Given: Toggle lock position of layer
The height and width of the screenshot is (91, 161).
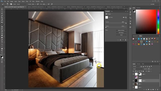Looking at the screenshot, I should click(x=139, y=71).
